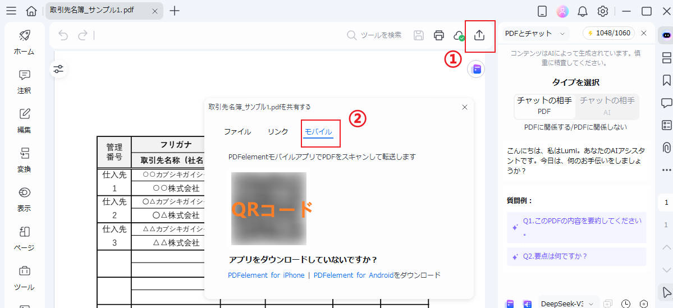The image size is (673, 308).
Task: Open the attachments paperclip panel
Action: click(667, 148)
